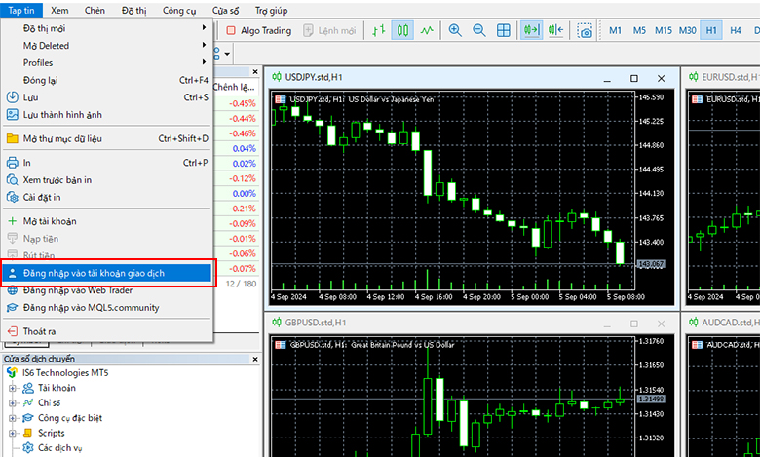This screenshot has height=457, width=760.
Task: Click the 0.04% change value
Action: point(244,149)
